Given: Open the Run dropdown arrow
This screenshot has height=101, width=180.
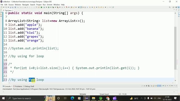Looking at the screenshot, I should pos(51,7).
